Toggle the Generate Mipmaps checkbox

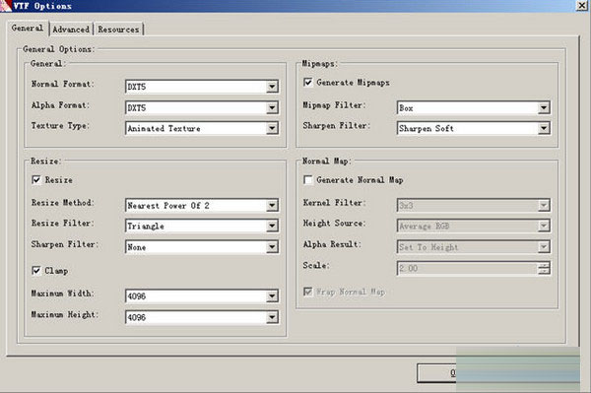(308, 82)
